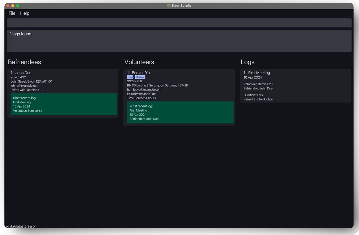Open the Help menu

tap(25, 13)
